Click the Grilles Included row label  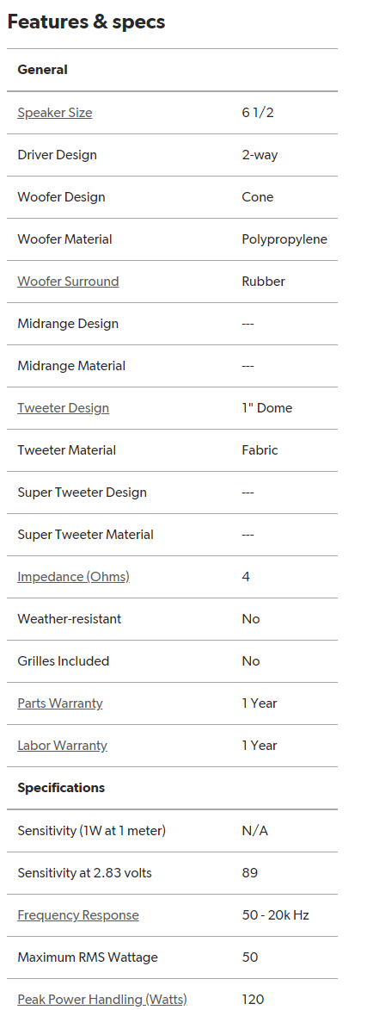[x=63, y=661]
